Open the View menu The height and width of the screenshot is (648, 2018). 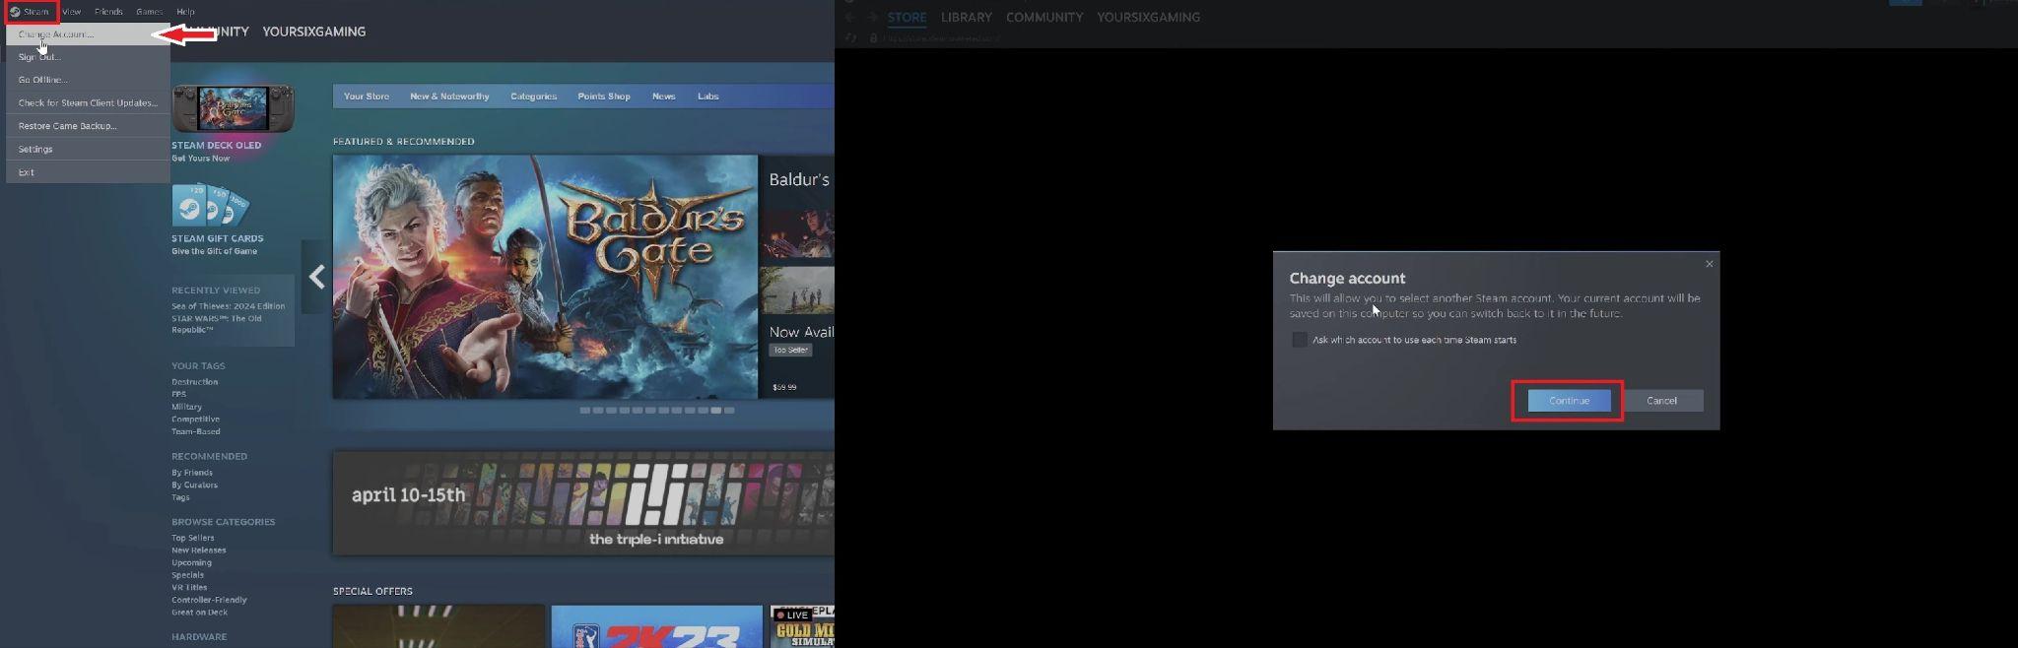72,12
